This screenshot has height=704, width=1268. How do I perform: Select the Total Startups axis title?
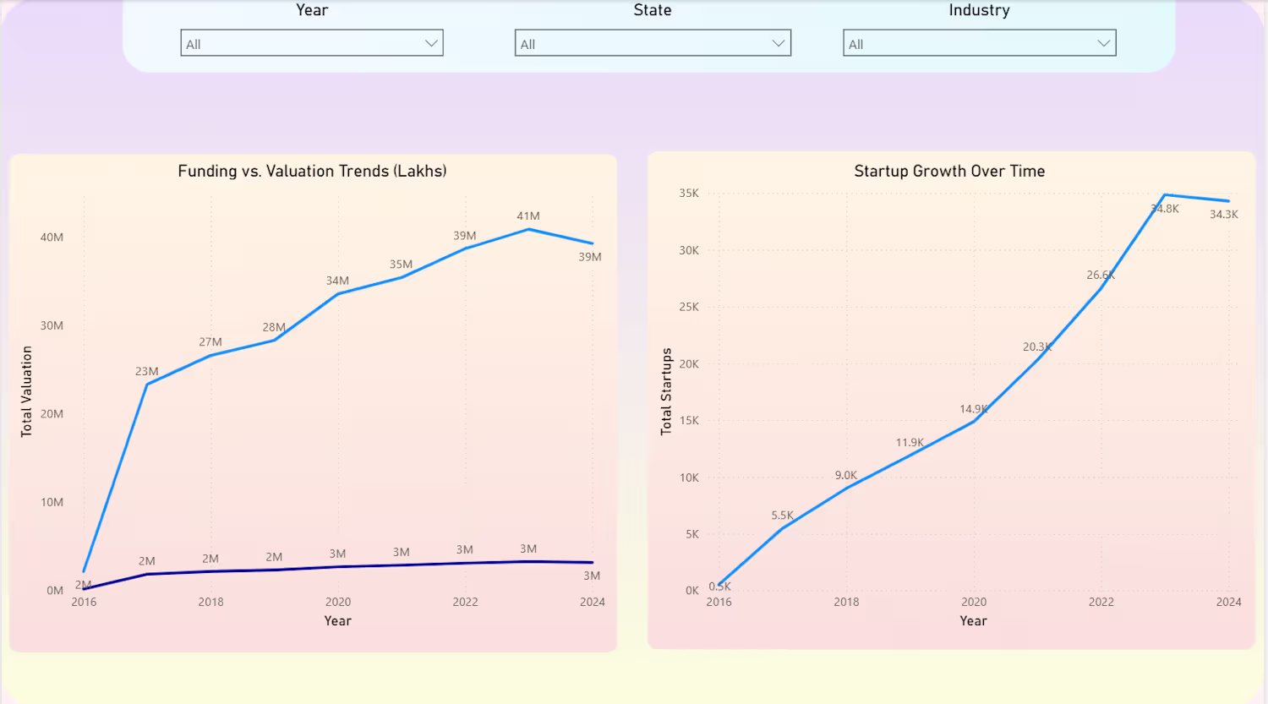point(666,391)
